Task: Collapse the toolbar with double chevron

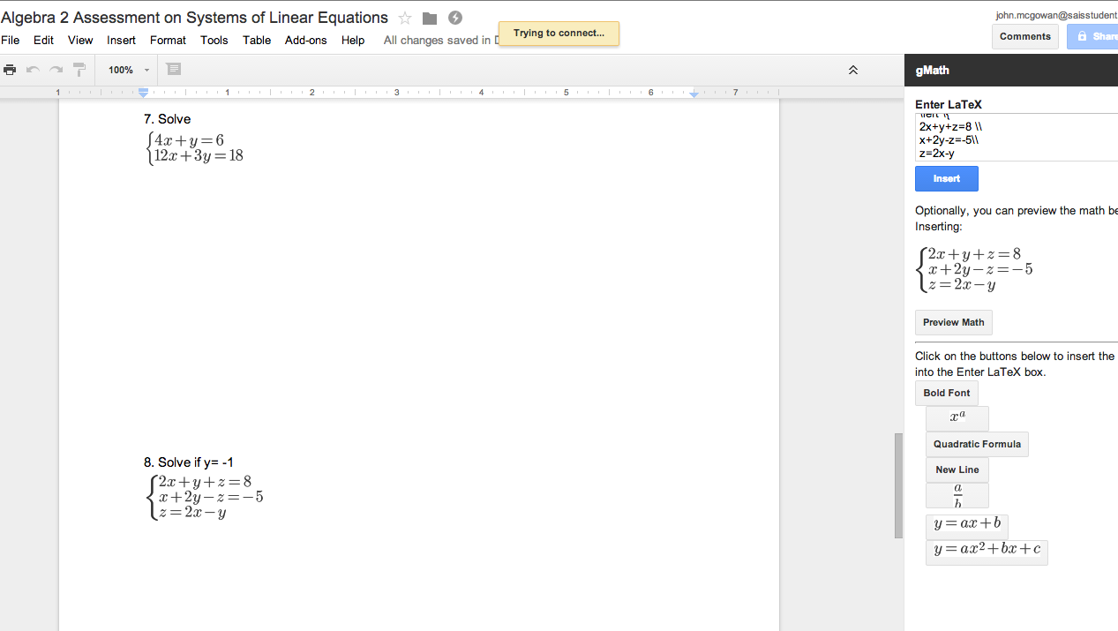Action: (853, 70)
